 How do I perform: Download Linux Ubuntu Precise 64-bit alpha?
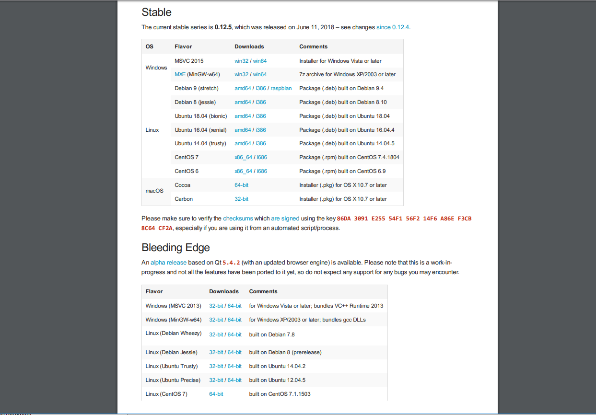[235, 380]
